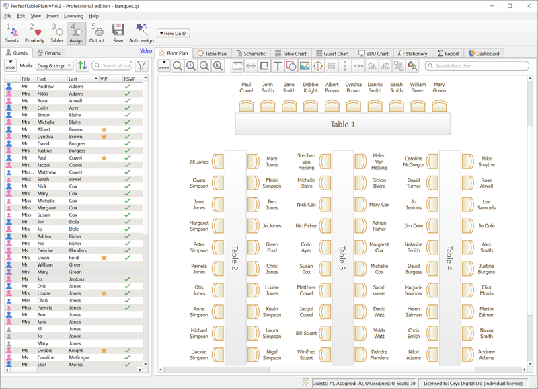Screen dimensions: 538x389
Task: Toggle RSVP checkmark for Debbie Knight
Action: 128,351
